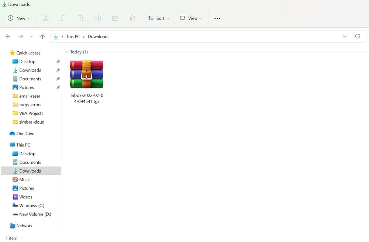Viewport: 369px width, 242px height.
Task: Click the Rename icon in toolbar
Action: pyautogui.click(x=97, y=18)
